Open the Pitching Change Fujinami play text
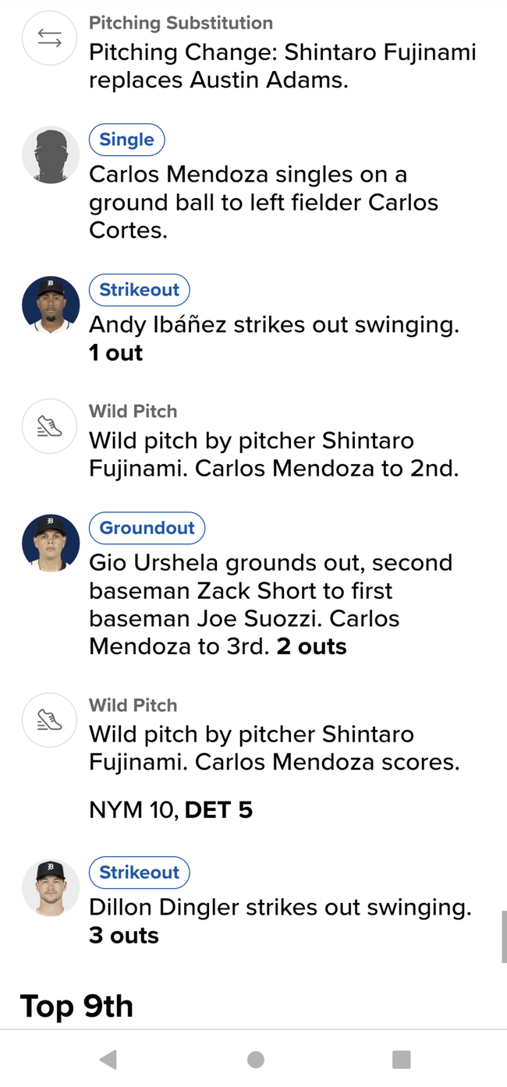This screenshot has height=1087, width=507. pos(282,66)
